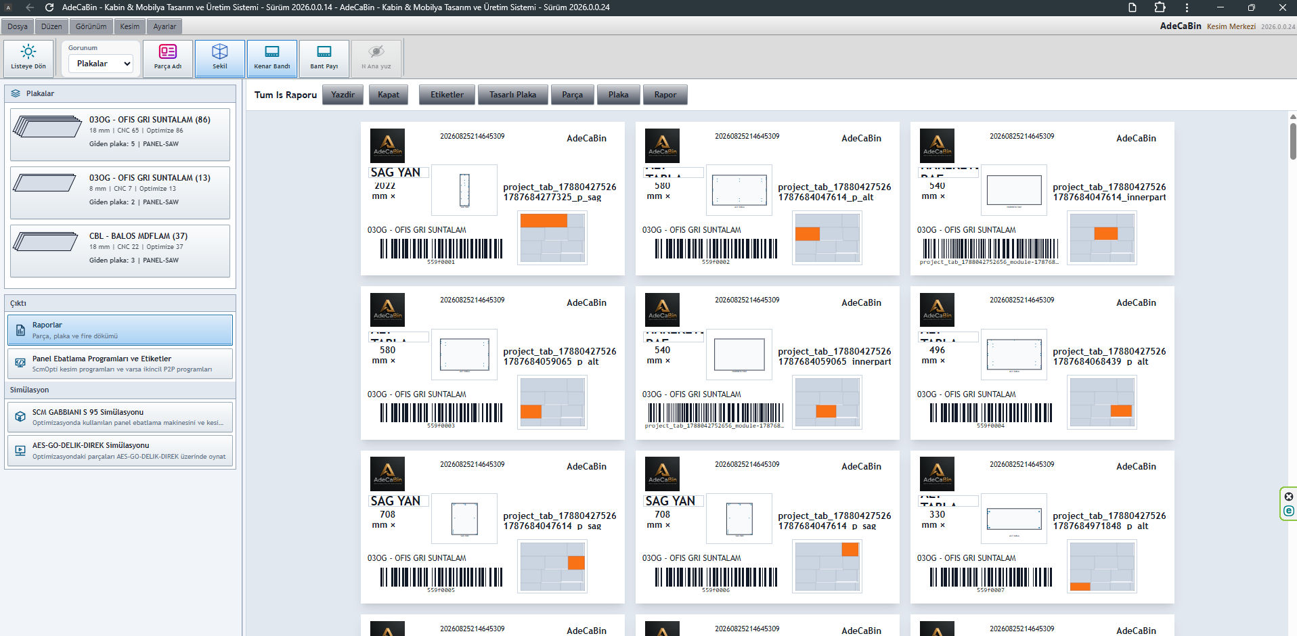This screenshot has width=1297, height=636.
Task: Click the barcode 559f0003
Action: [x=441, y=413]
